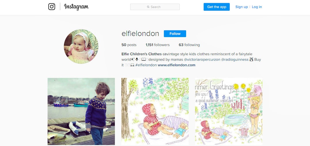Open the @radioguinness mention
This screenshot has width=310, height=146.
tap(235, 59)
